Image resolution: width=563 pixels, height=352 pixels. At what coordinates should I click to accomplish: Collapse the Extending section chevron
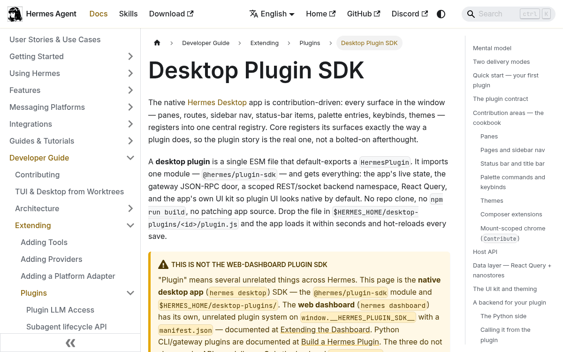130,225
